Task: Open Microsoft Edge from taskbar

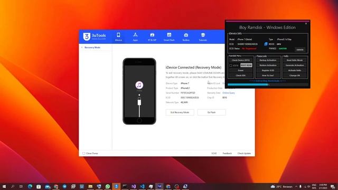Action: (x=30, y=186)
